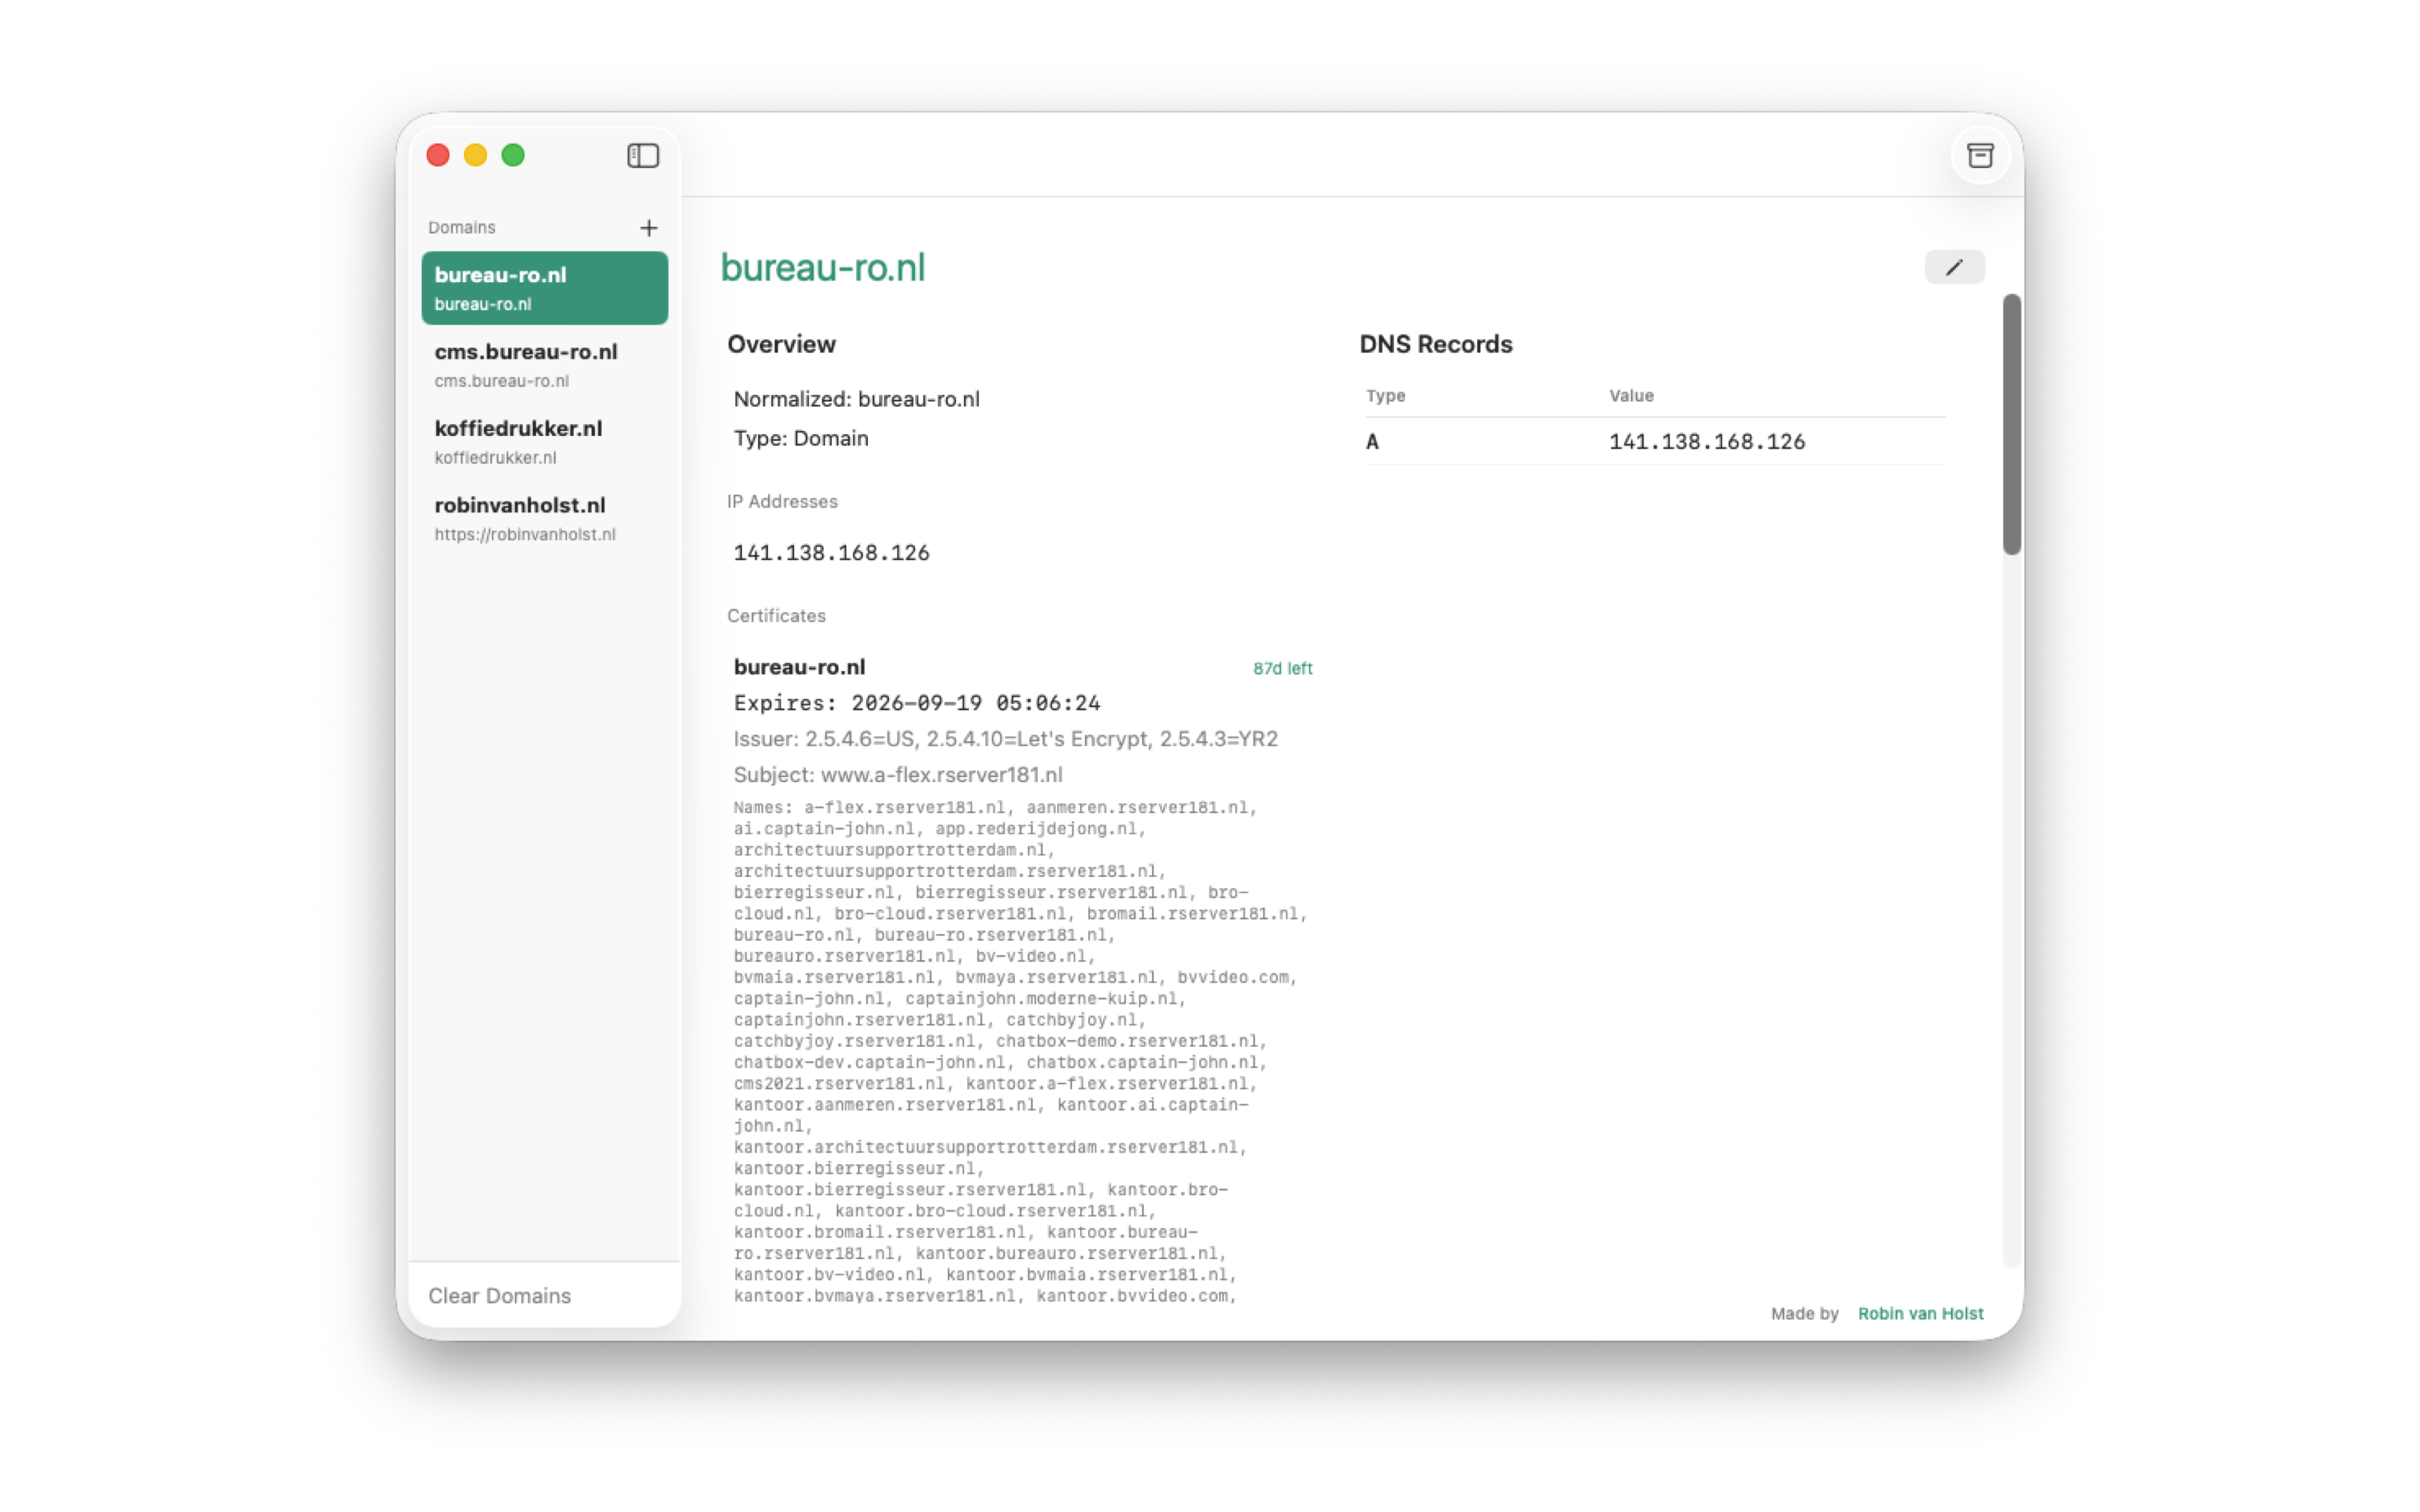Click the Type column header
This screenshot has height=1512, width=2420.
(x=1386, y=395)
